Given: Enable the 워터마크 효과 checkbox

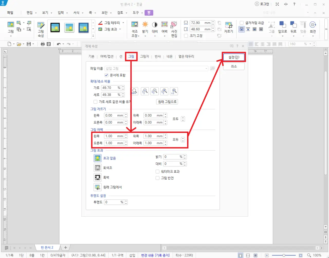Looking at the screenshot, I should [158, 172].
